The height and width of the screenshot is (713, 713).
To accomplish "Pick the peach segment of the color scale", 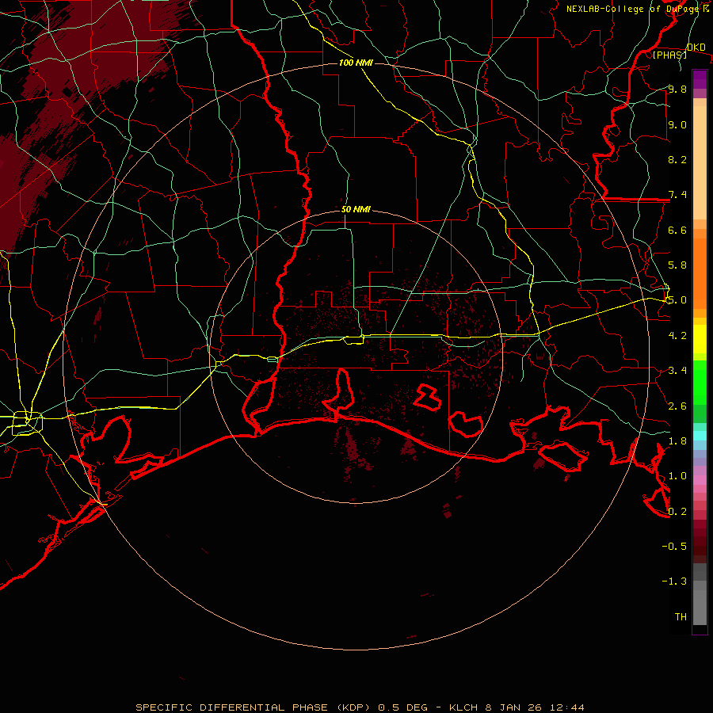I will (700, 162).
